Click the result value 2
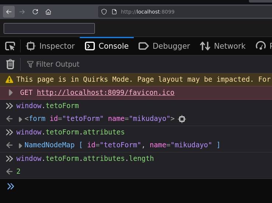 pyautogui.click(x=18, y=171)
